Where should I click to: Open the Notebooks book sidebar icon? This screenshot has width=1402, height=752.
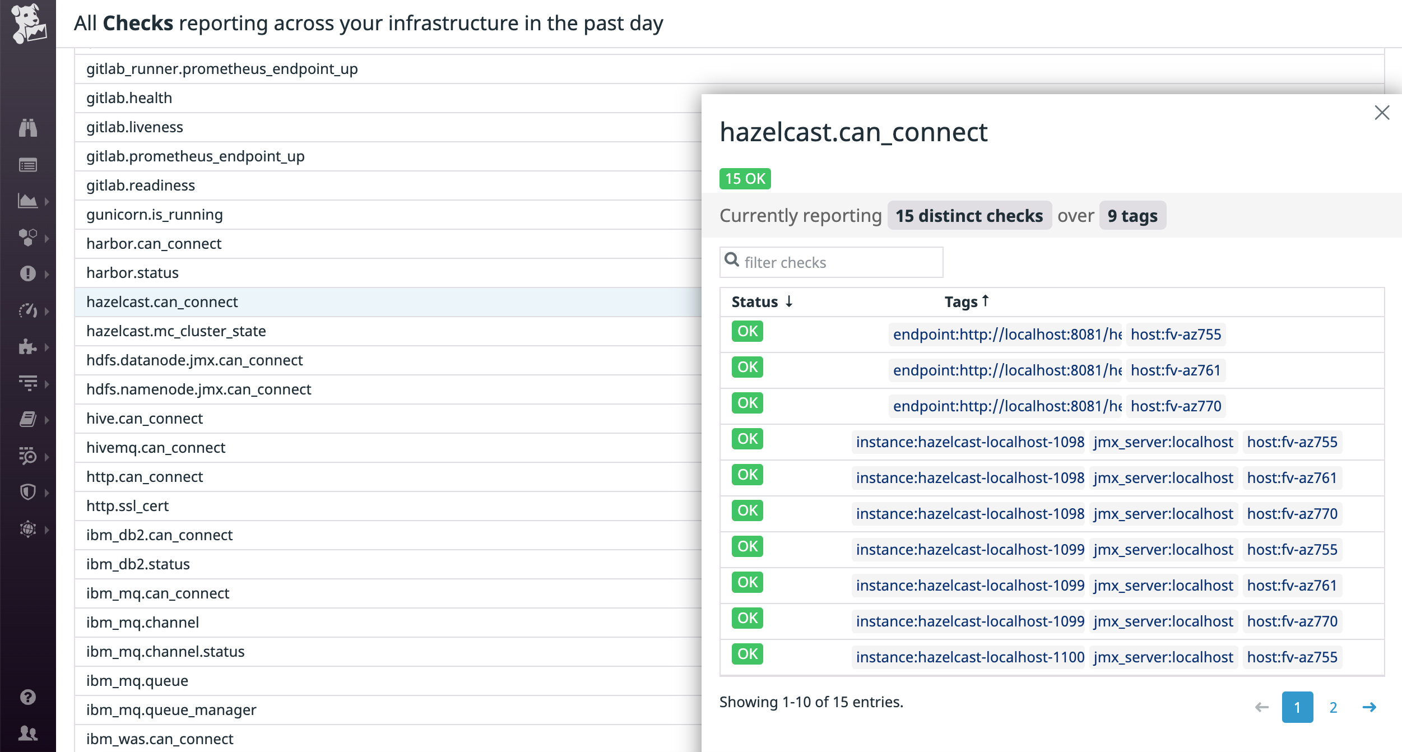(x=27, y=419)
